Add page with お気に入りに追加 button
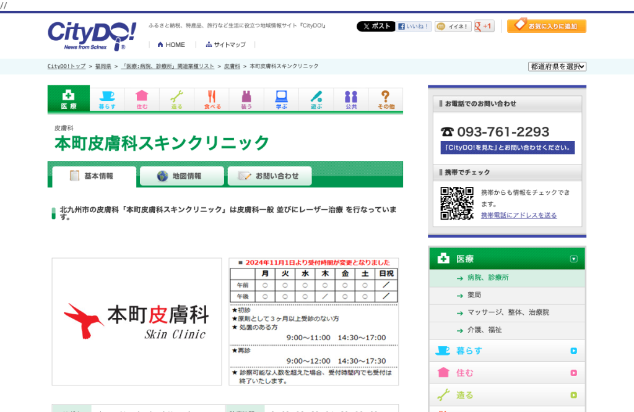 coord(546,26)
